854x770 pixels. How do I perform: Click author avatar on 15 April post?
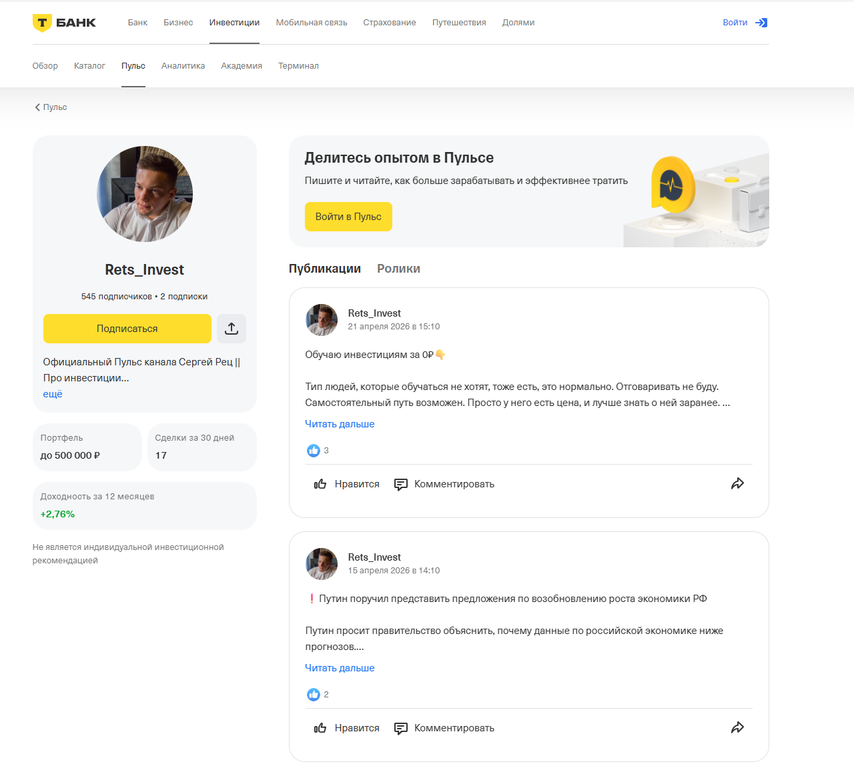click(322, 564)
